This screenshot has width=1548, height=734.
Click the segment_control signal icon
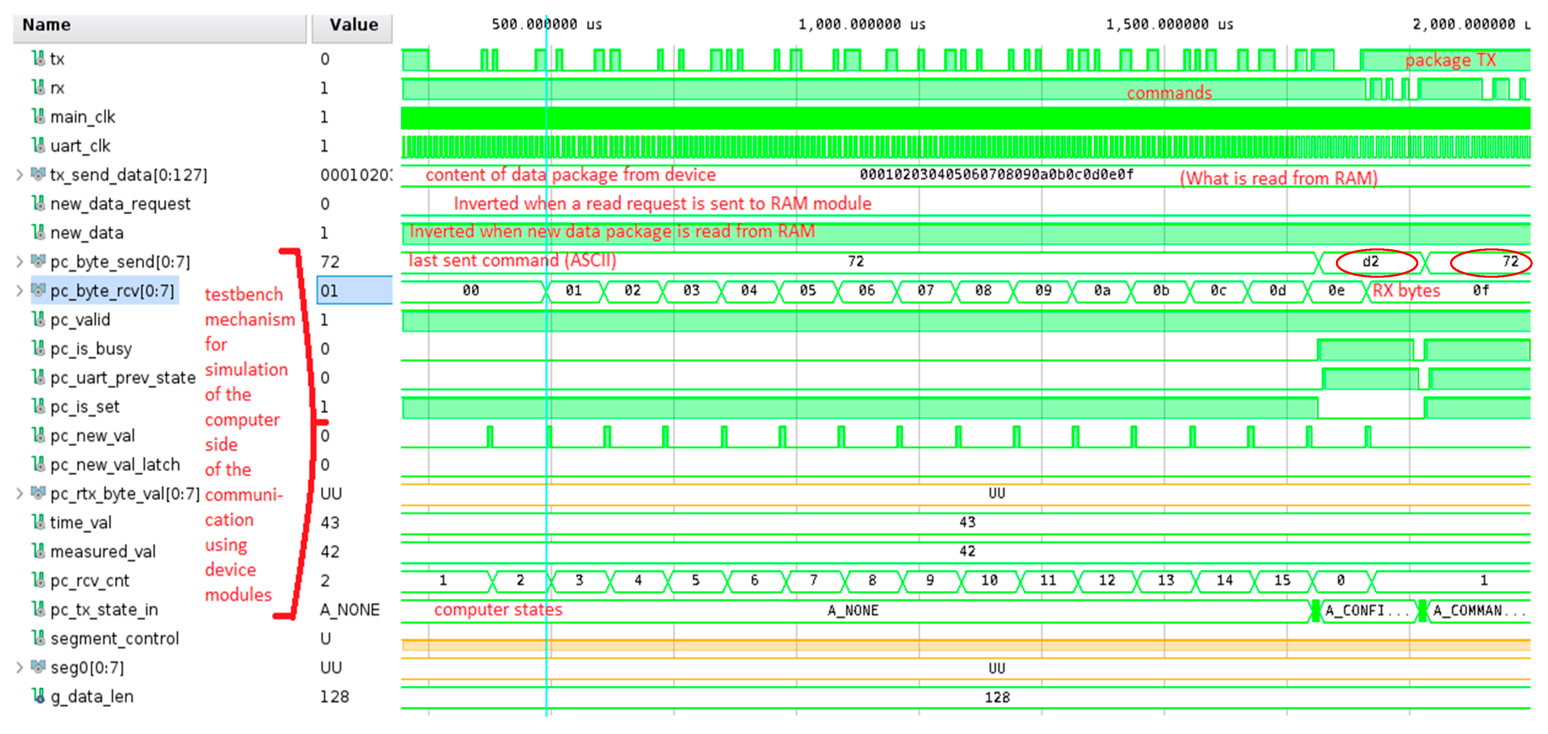[x=39, y=638]
